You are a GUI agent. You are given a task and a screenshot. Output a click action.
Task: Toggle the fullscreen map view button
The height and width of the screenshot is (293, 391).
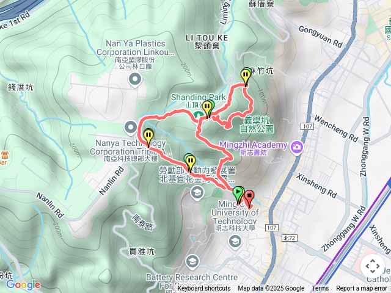373,266
